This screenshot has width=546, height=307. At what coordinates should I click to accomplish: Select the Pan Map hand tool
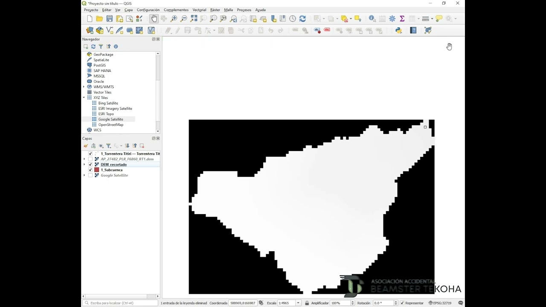pyautogui.click(x=154, y=19)
